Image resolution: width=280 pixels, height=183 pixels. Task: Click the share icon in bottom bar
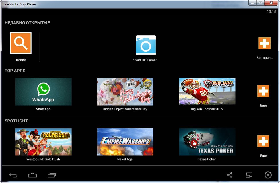(230, 175)
